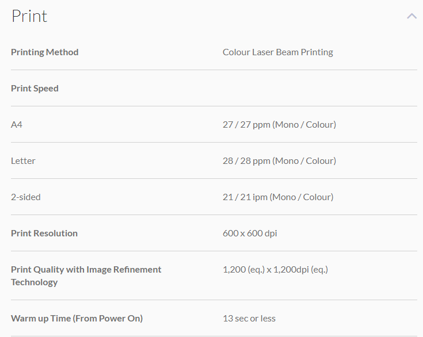
Task: Select Print Quality with Image Refinement label
Action: pyautogui.click(x=86, y=270)
